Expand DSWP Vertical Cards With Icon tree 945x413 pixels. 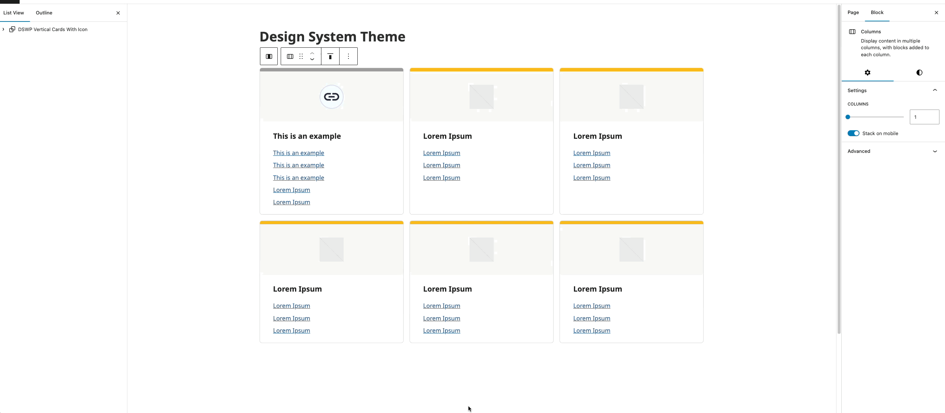pos(3,29)
